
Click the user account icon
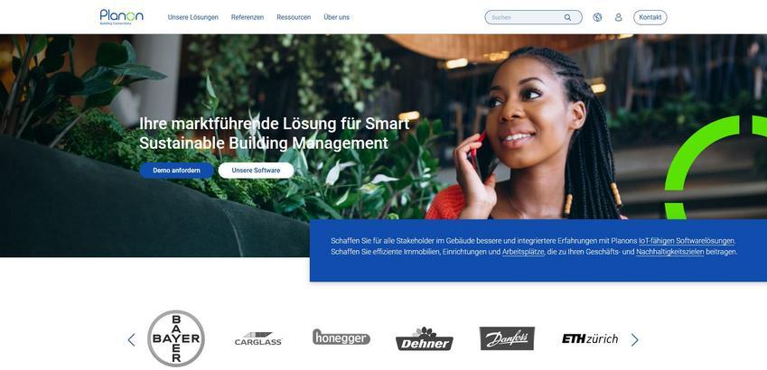tap(618, 17)
